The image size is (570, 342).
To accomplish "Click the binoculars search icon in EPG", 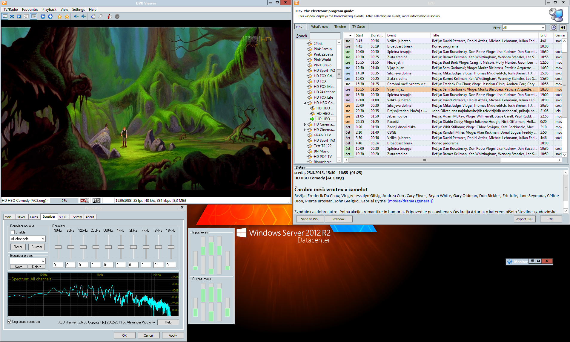I will (563, 28).
